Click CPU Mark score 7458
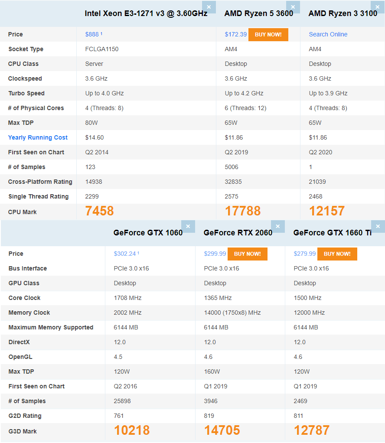 [99, 211]
